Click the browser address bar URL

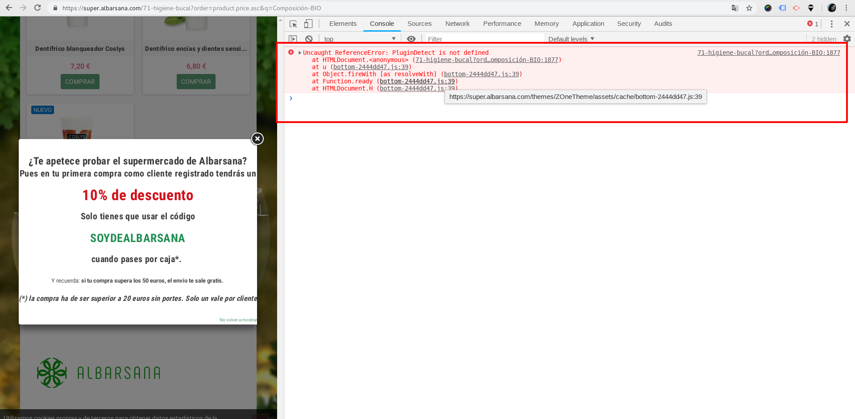click(x=191, y=8)
